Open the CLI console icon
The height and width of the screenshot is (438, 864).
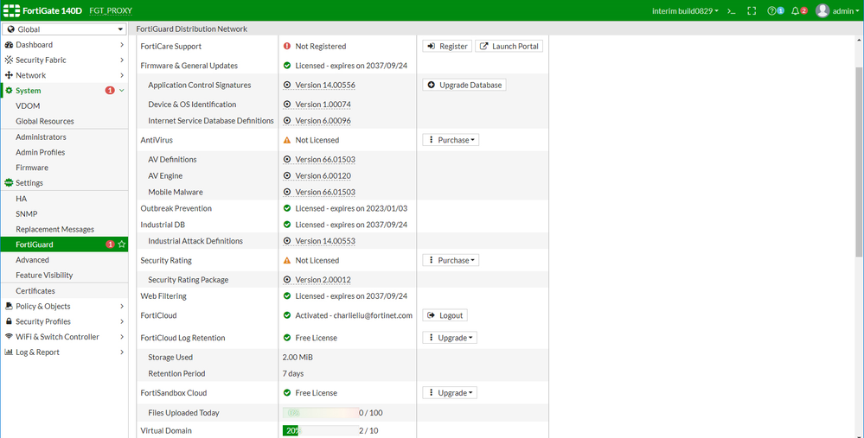point(731,11)
